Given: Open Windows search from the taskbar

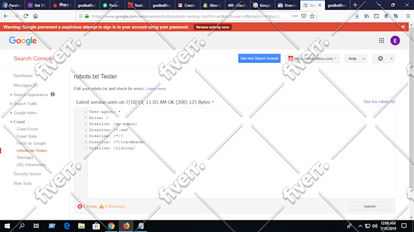Looking at the screenshot, I should pos(22,226).
